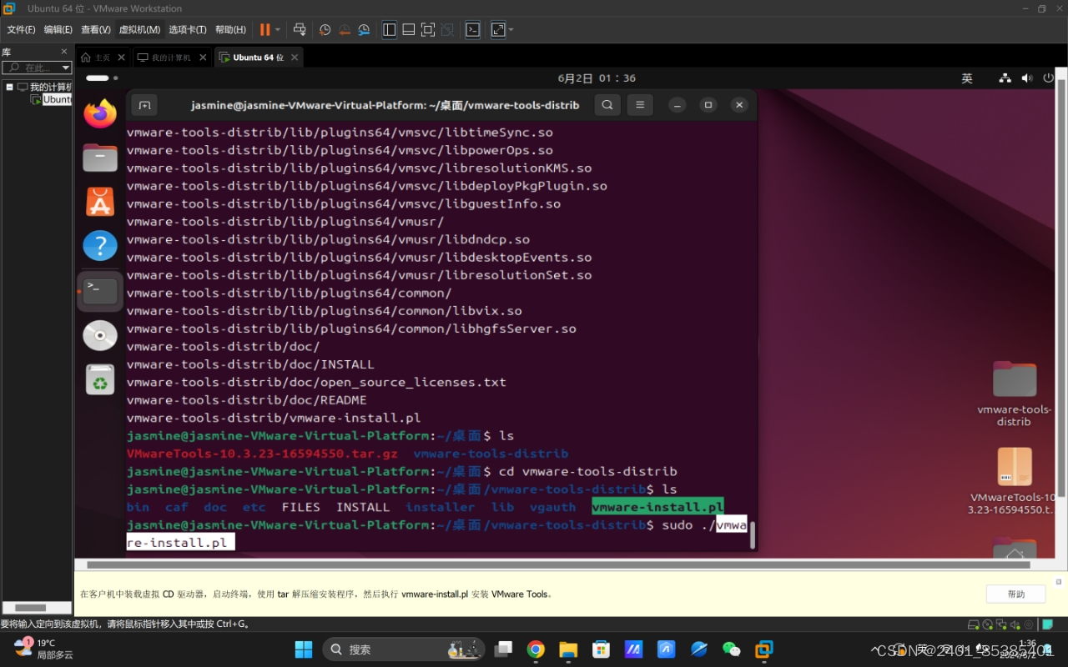Viewport: 1068px width, 667px height.
Task: Click the library panel horizontal scrollbar
Action: (x=31, y=608)
